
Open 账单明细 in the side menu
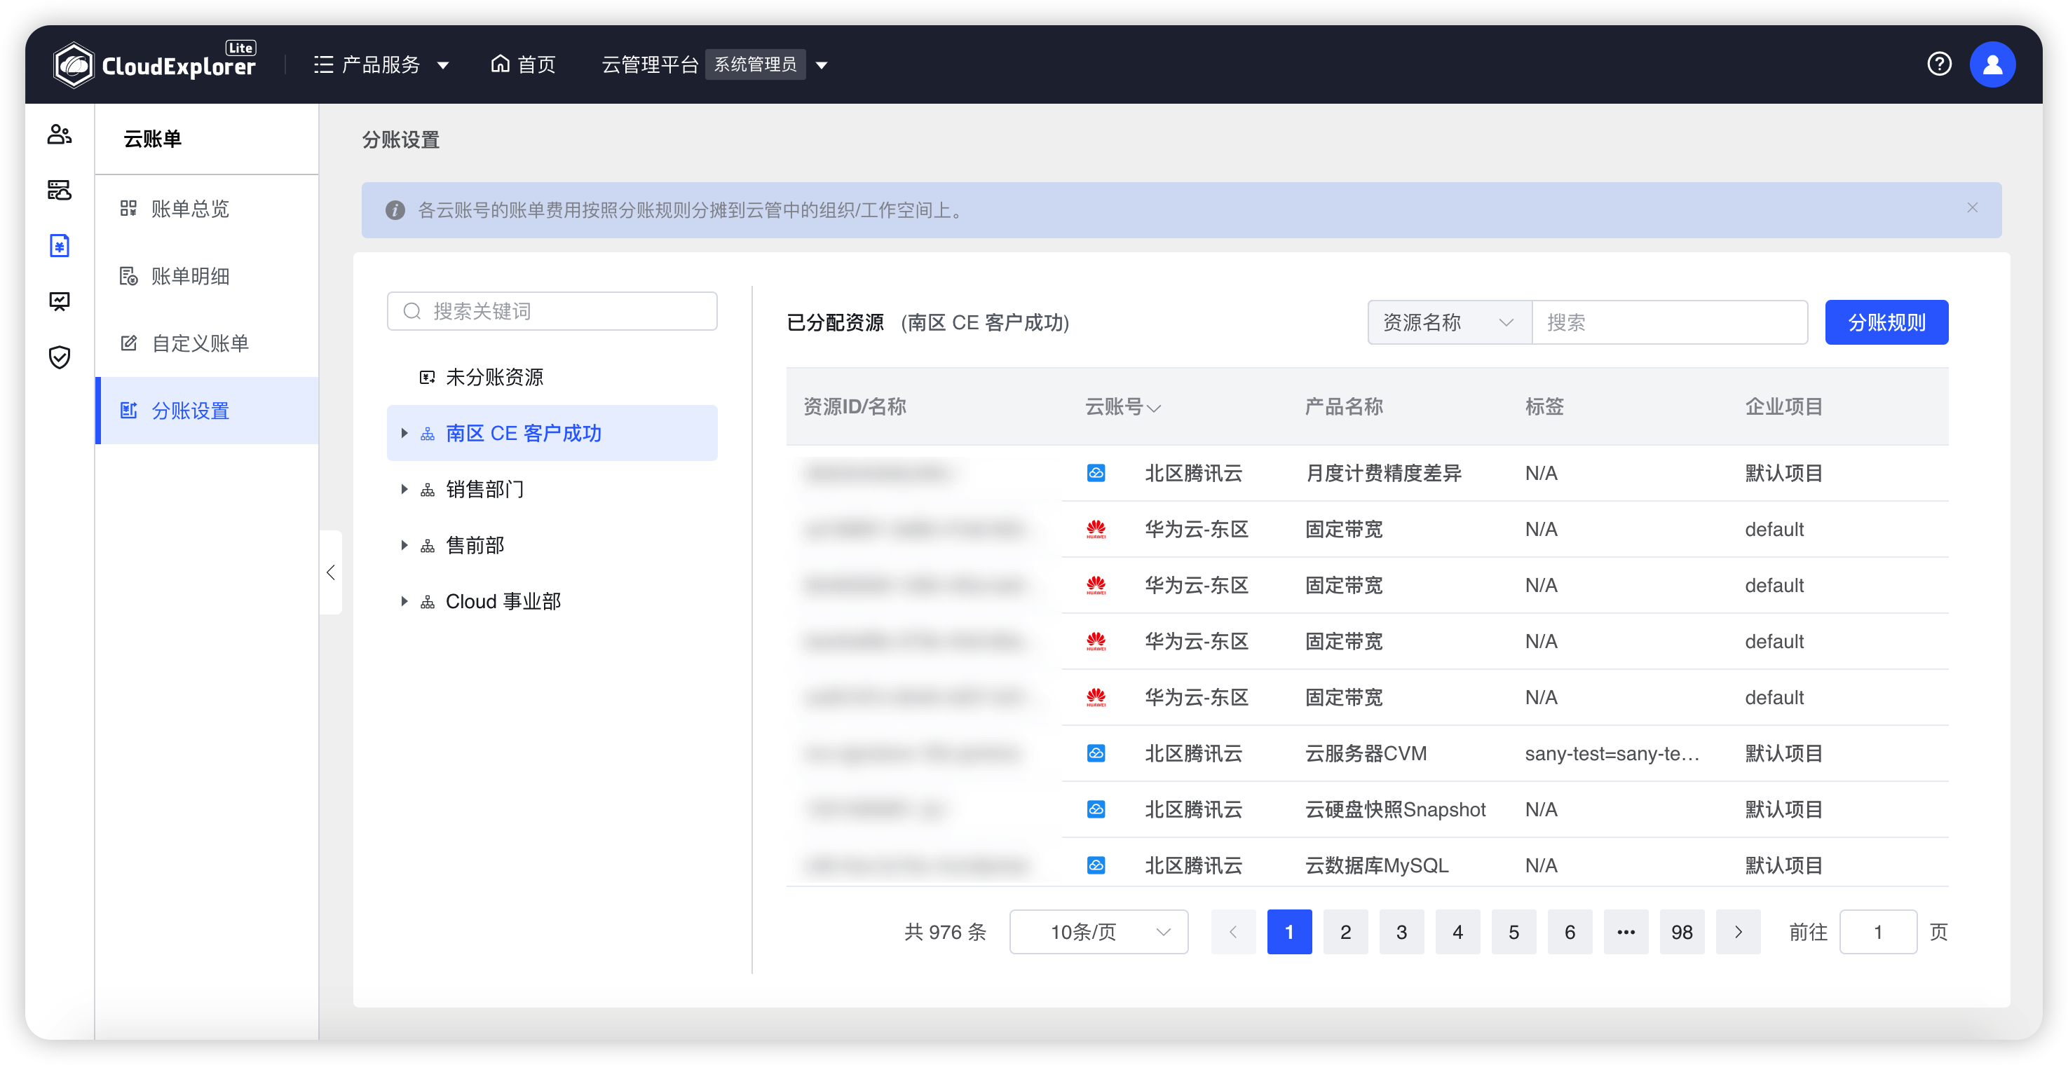coord(207,276)
